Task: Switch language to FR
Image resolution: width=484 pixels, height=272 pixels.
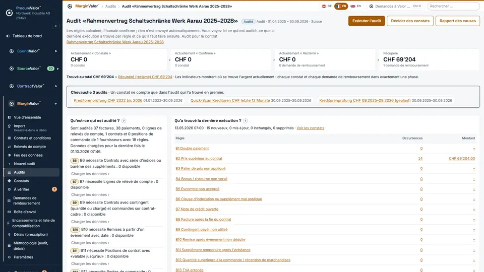Action: coord(341,6)
